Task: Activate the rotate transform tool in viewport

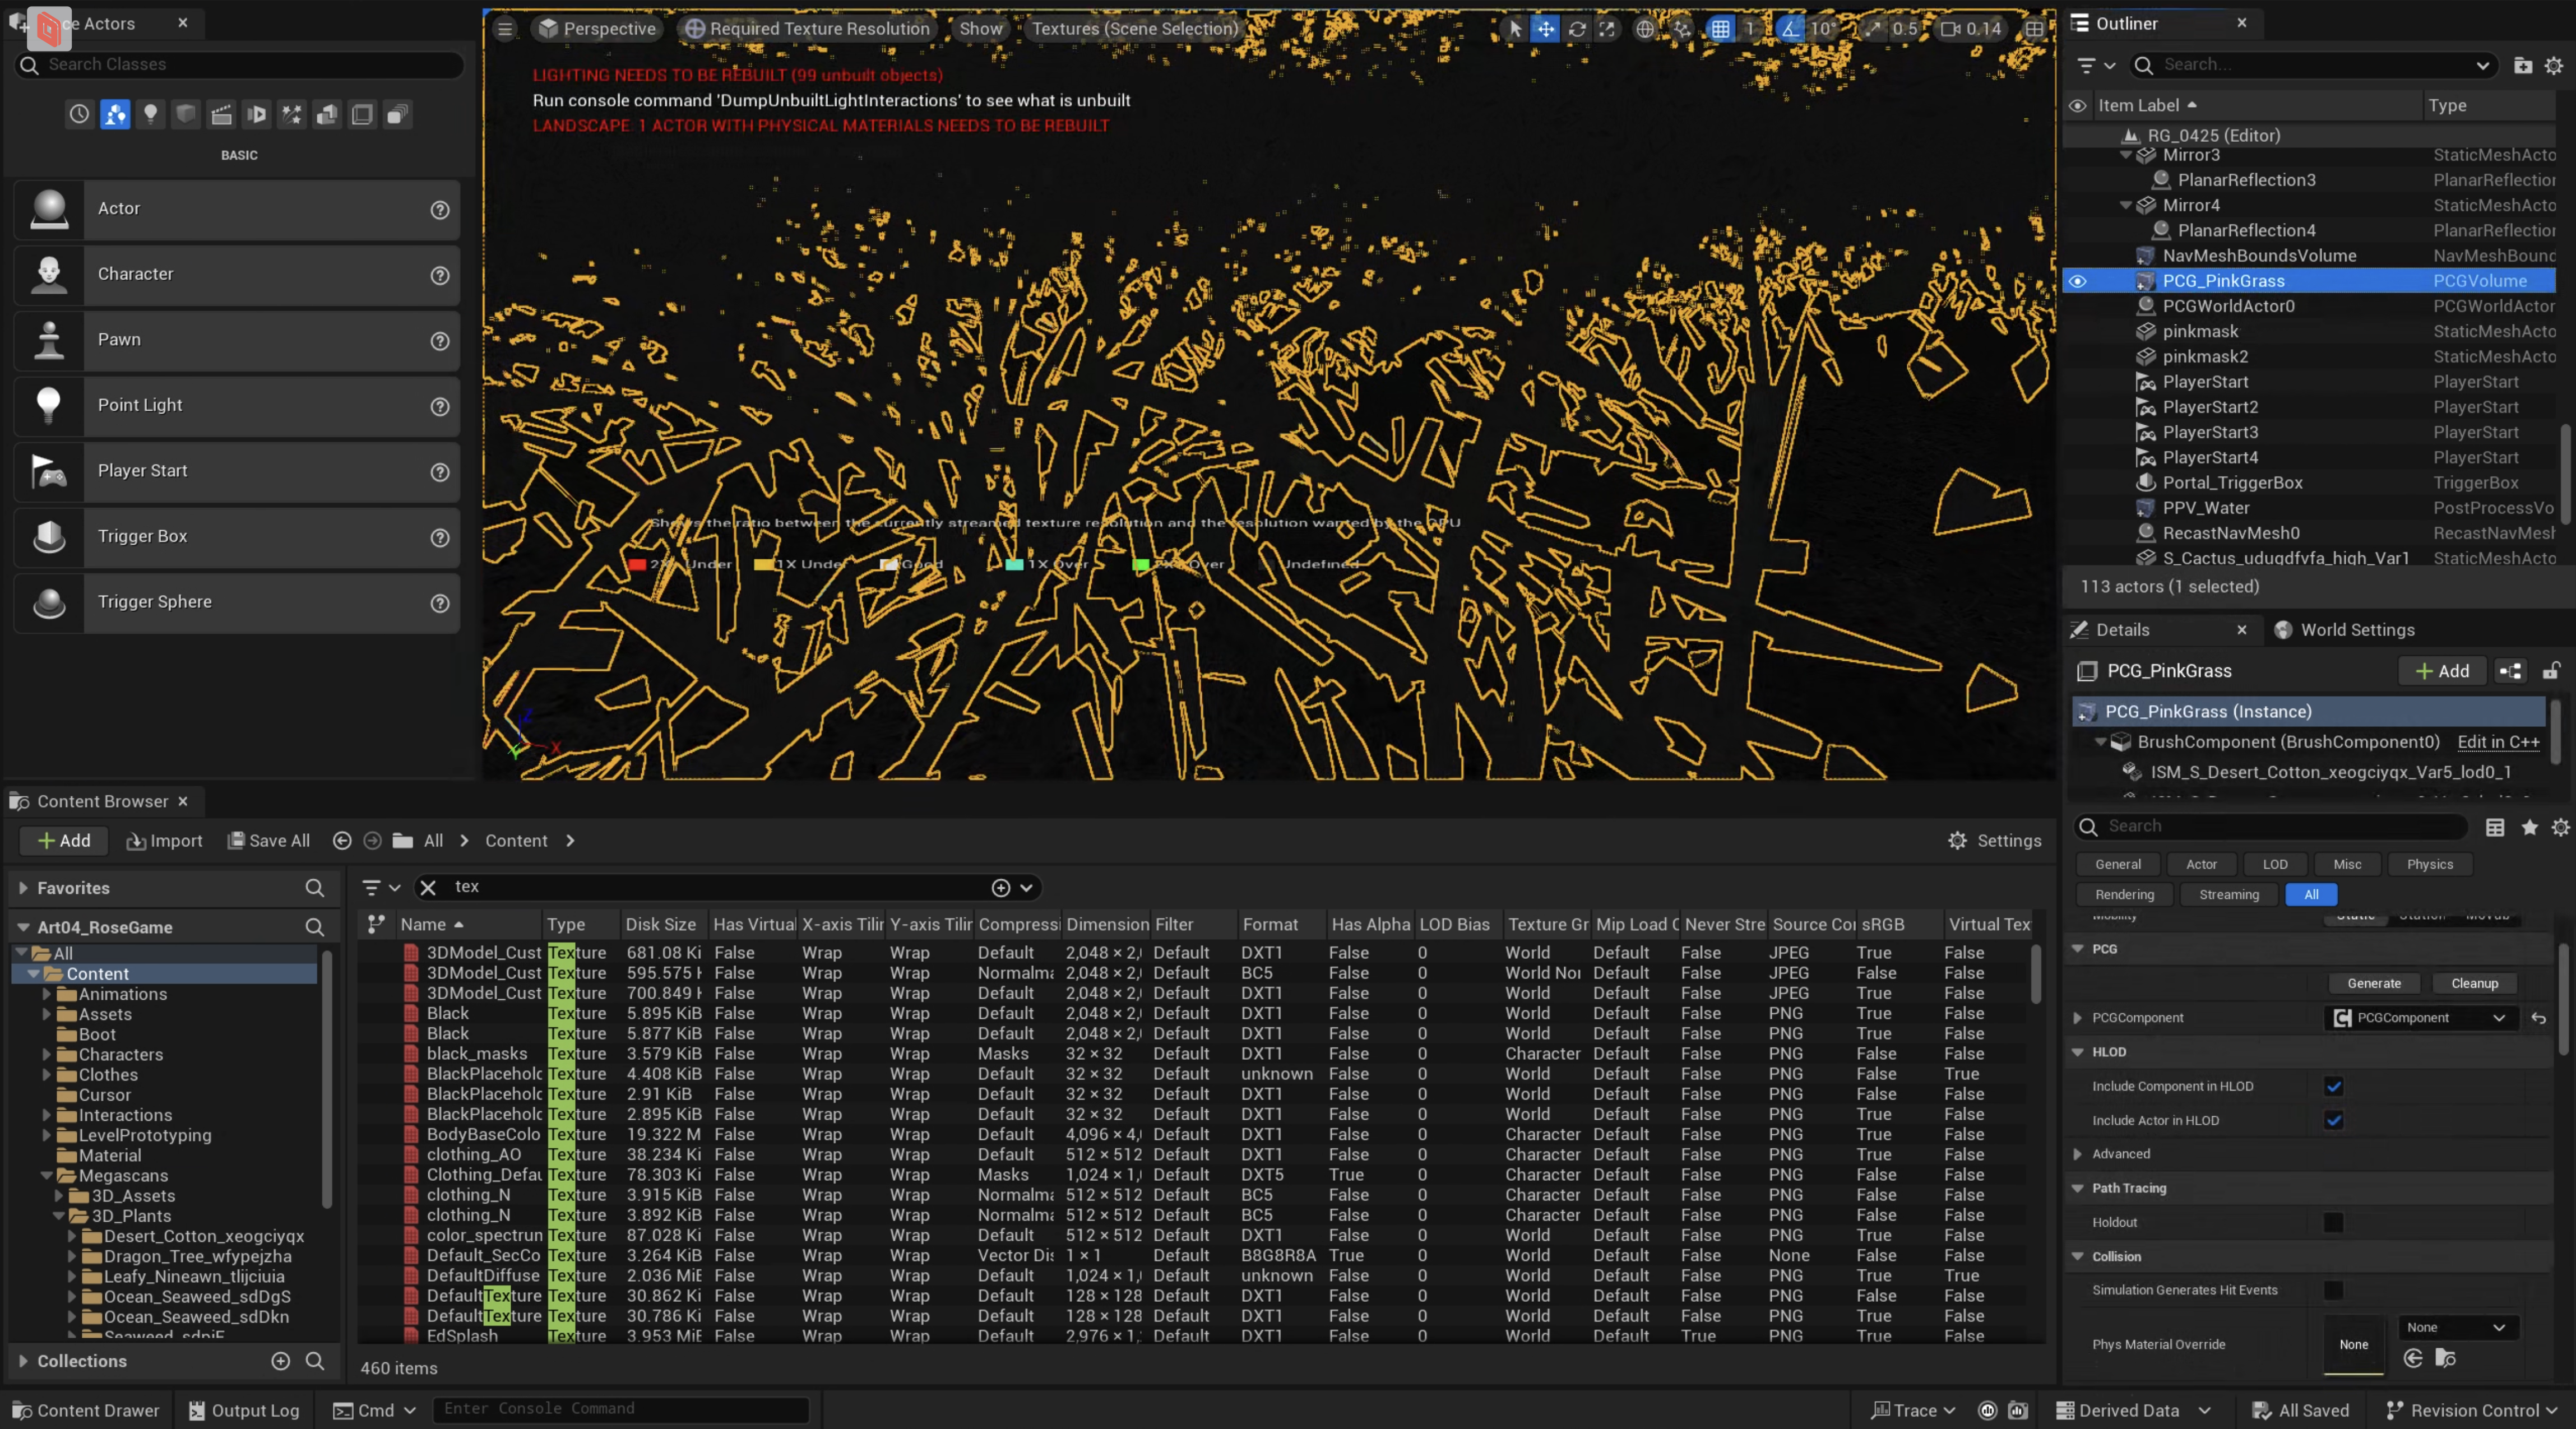Action: 1577,29
